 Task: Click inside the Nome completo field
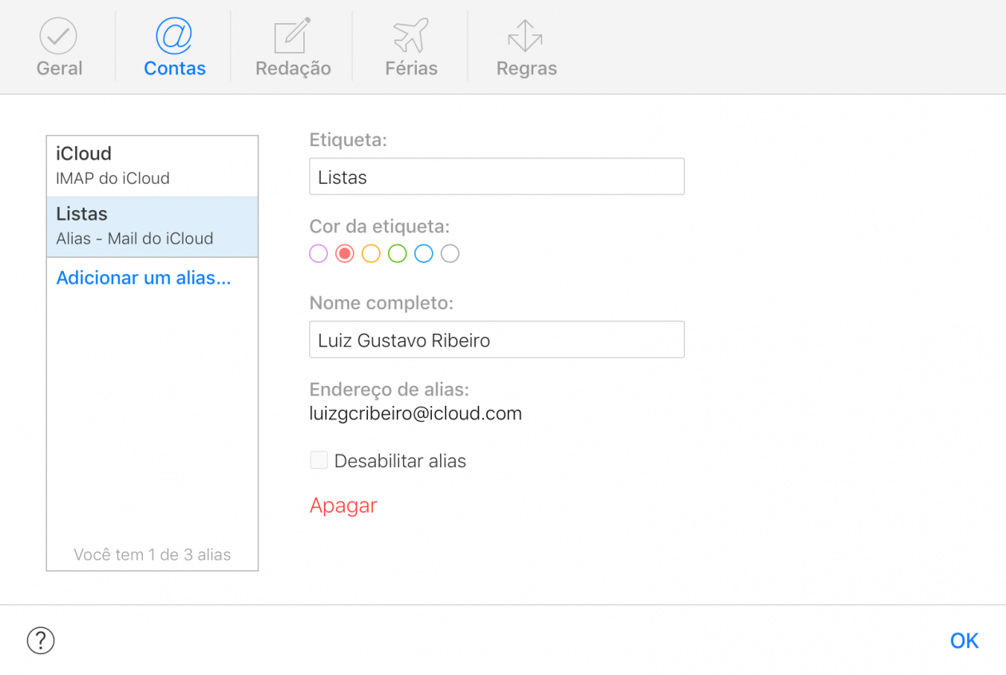(x=497, y=339)
